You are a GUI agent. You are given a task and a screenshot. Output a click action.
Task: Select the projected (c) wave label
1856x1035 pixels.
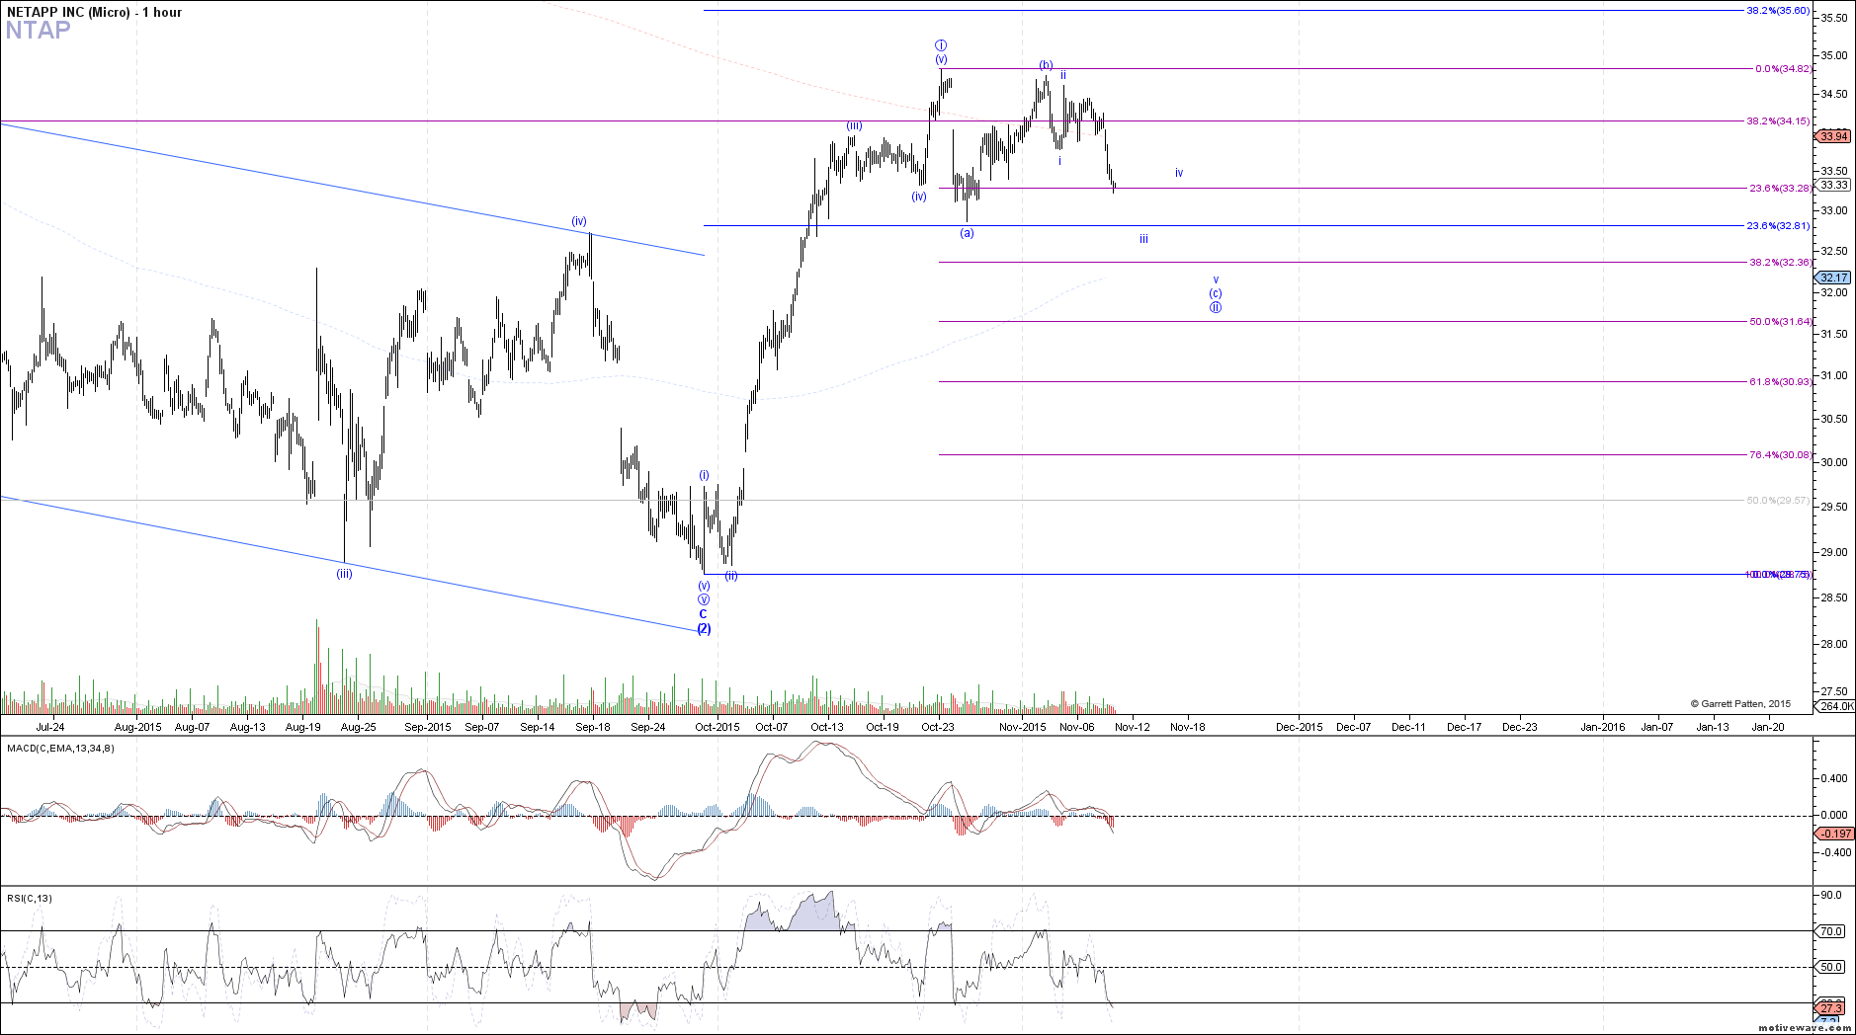pyautogui.click(x=1216, y=293)
